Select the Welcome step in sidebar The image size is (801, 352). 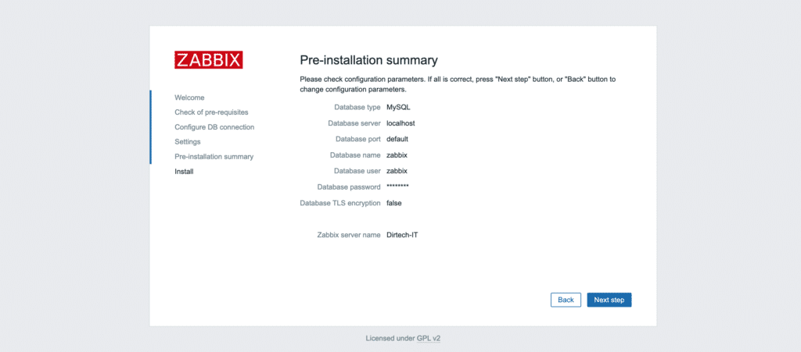189,98
